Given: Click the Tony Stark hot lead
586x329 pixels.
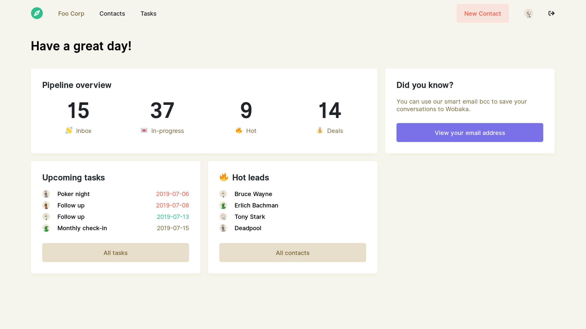Looking at the screenshot, I should [x=250, y=217].
